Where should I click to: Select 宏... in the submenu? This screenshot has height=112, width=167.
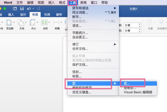point(138,84)
